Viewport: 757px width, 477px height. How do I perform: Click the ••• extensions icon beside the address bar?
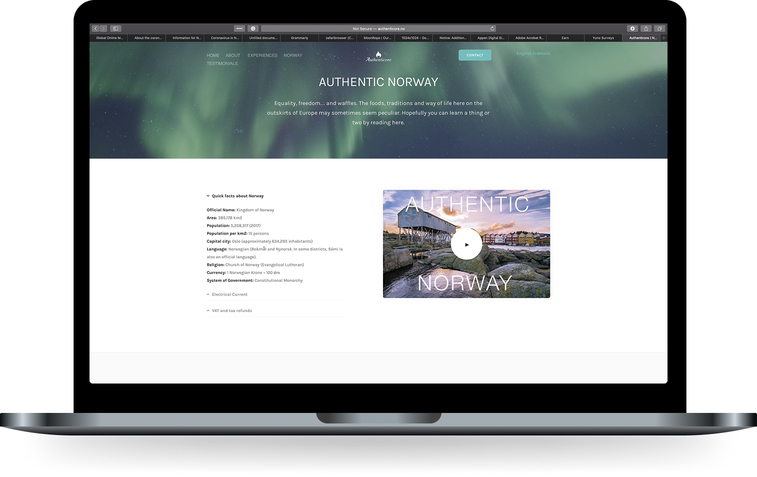point(239,29)
